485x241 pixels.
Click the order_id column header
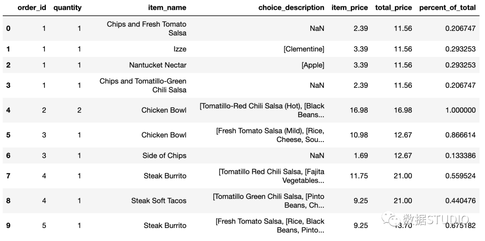[x=32, y=8]
